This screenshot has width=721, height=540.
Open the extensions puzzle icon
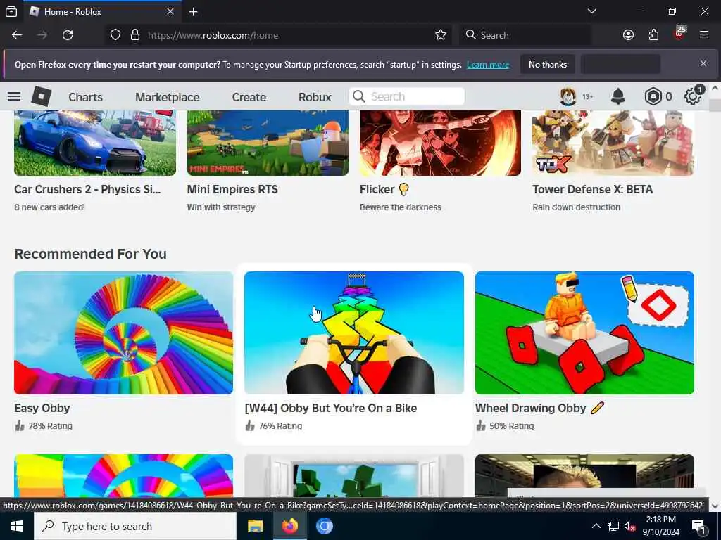tap(653, 35)
